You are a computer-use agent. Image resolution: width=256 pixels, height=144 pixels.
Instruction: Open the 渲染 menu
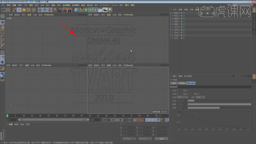53,5
